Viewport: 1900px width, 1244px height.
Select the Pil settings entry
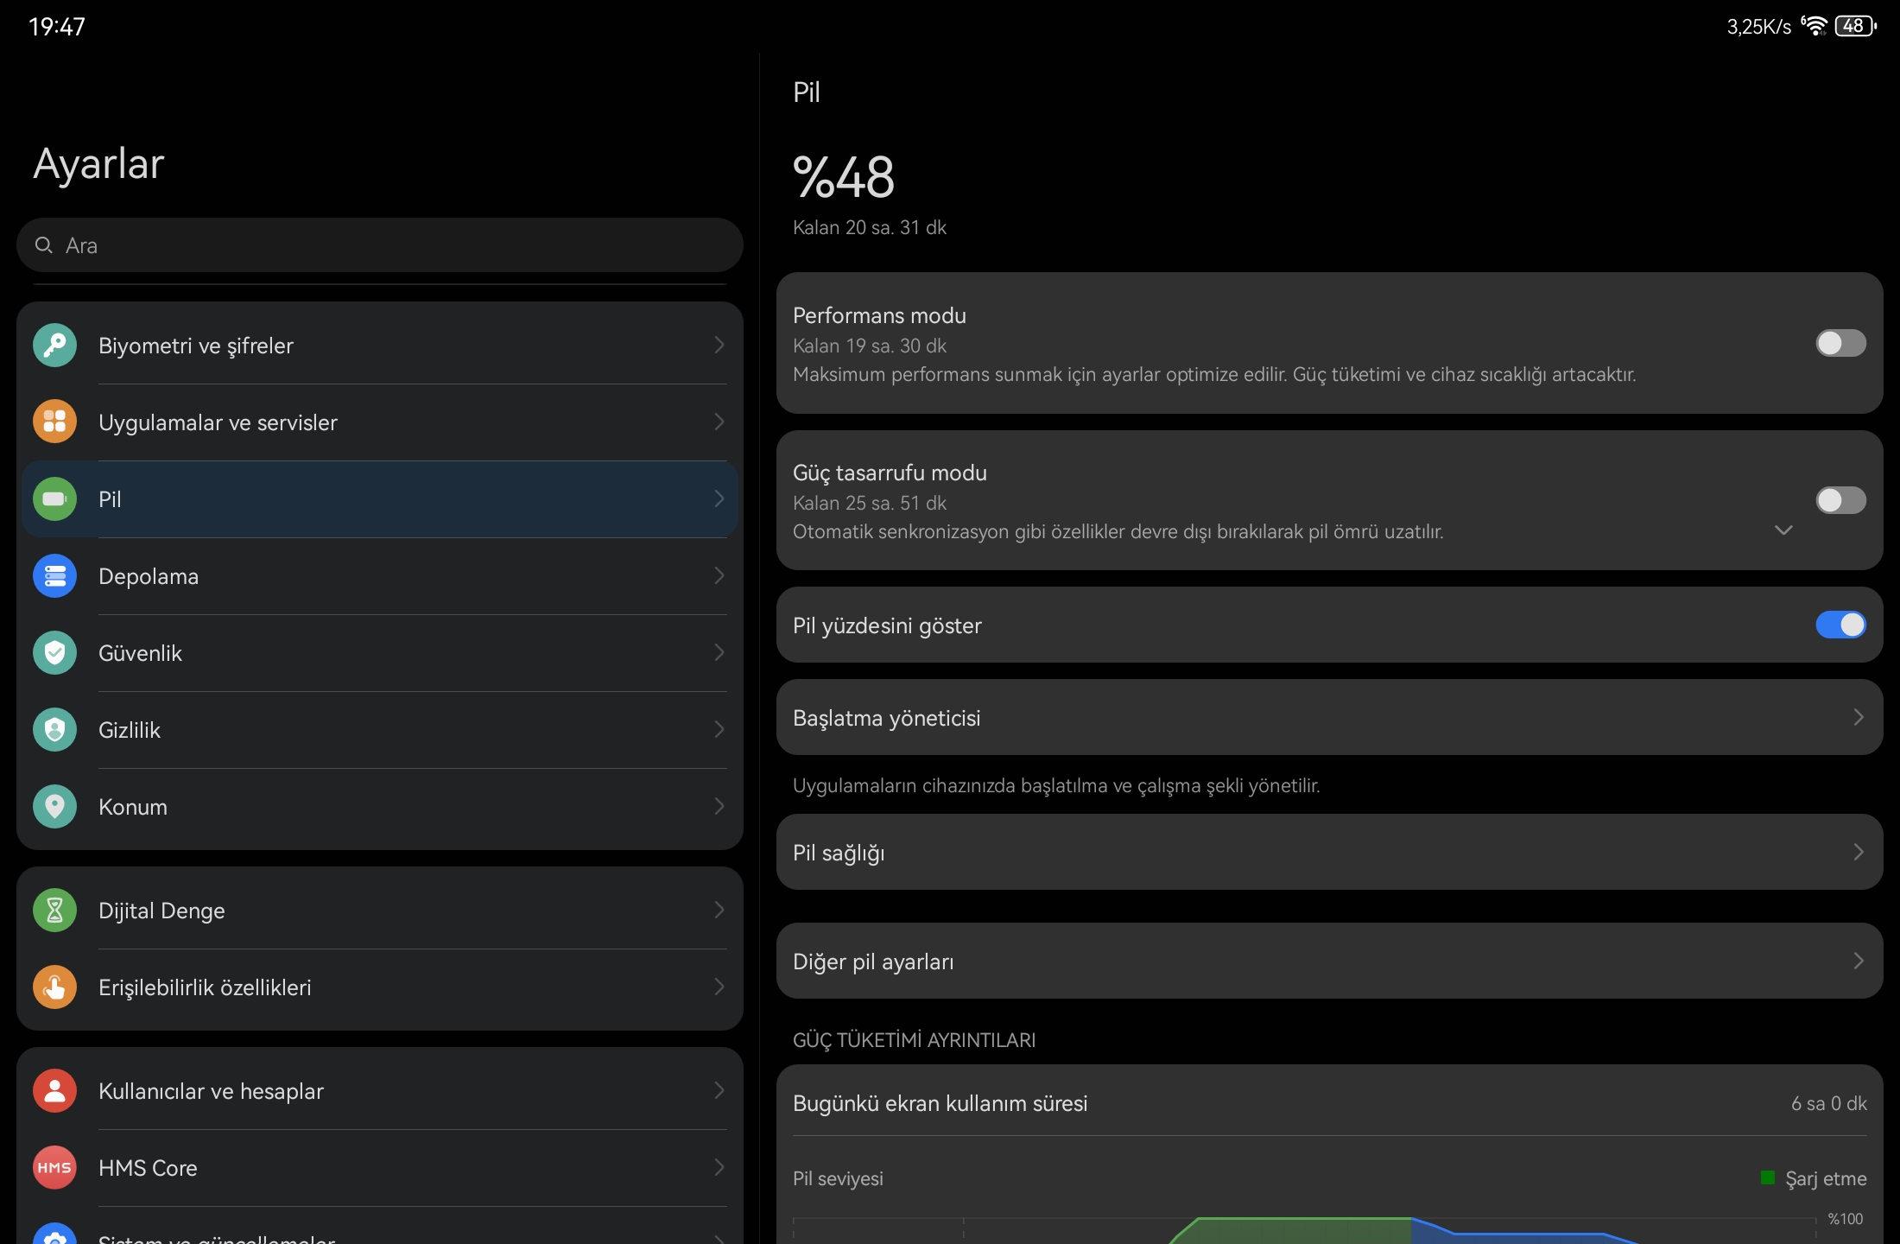380,499
